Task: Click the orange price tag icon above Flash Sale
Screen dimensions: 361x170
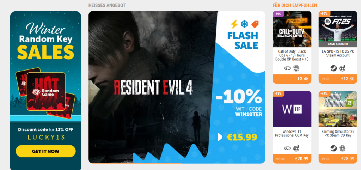Action: 255,24
